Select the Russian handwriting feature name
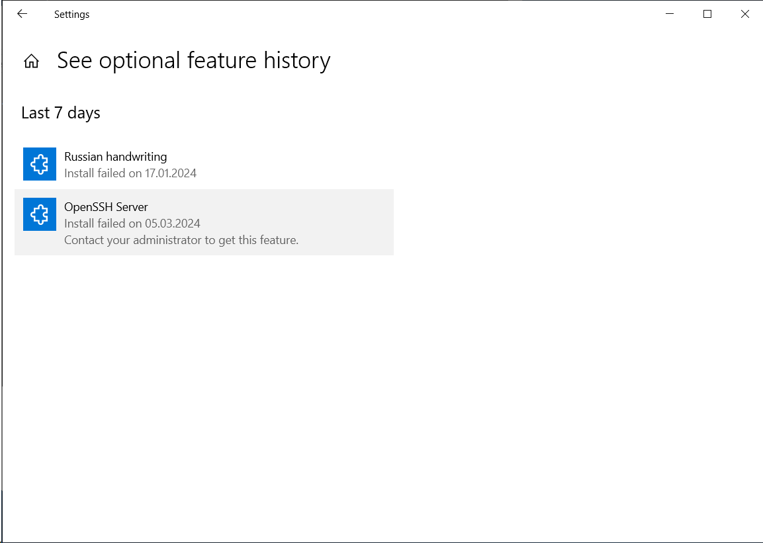Viewport: 763px width, 543px height. 115,157
